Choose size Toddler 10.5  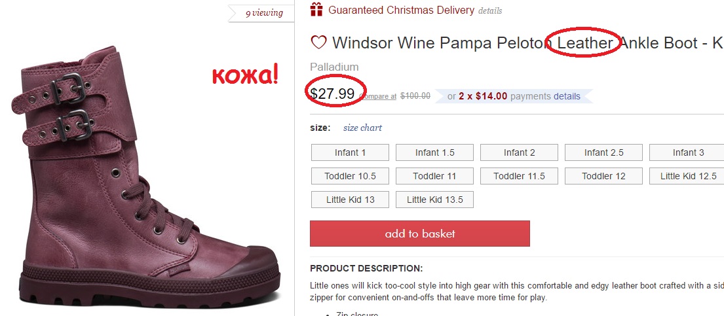(350, 176)
